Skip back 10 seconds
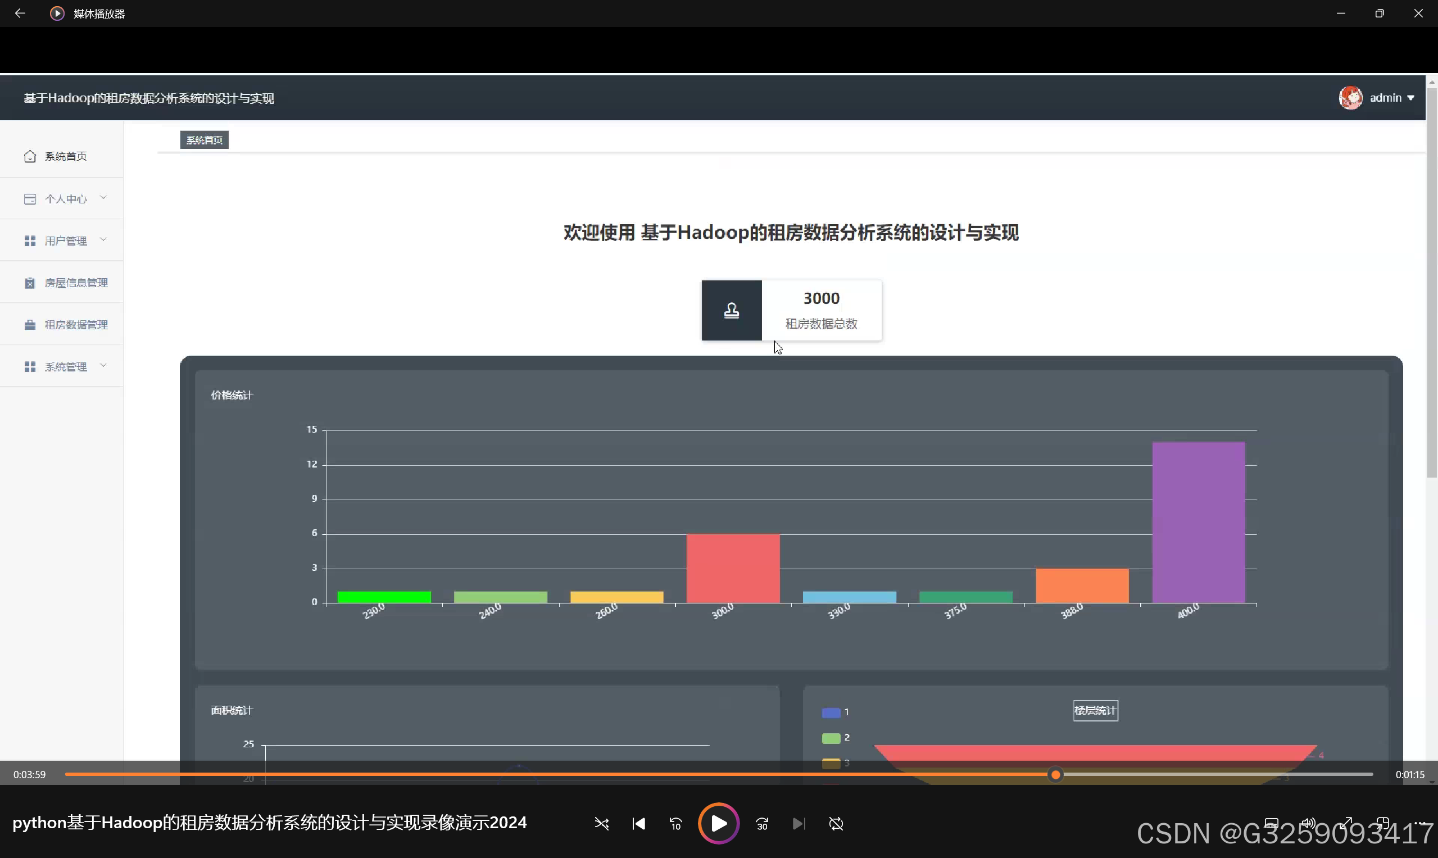The width and height of the screenshot is (1438, 858). click(x=675, y=823)
